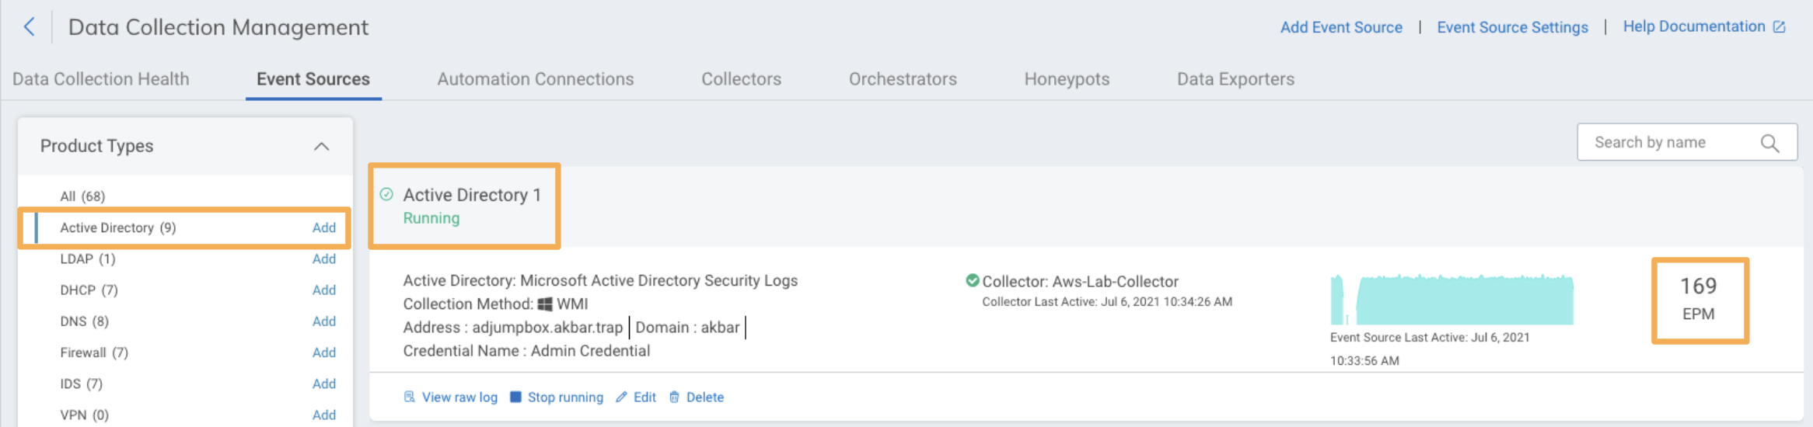Switch to the Collectors tab
The image size is (1813, 427).
point(741,79)
